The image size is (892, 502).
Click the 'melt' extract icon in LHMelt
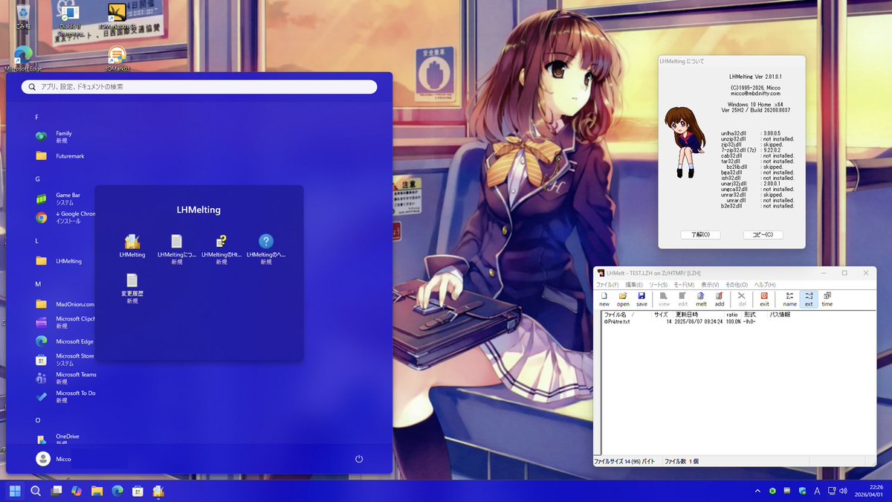701,299
